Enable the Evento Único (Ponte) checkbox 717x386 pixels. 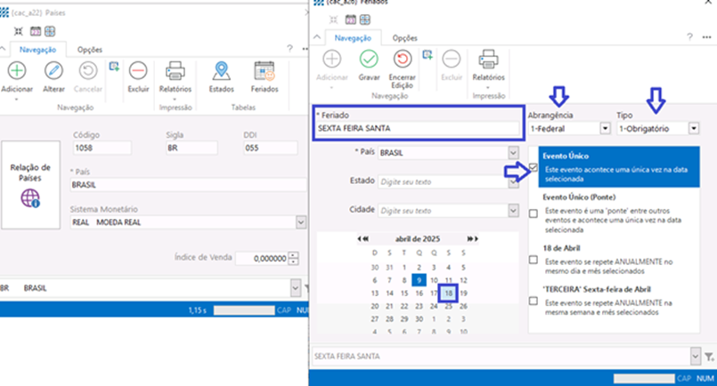point(533,213)
